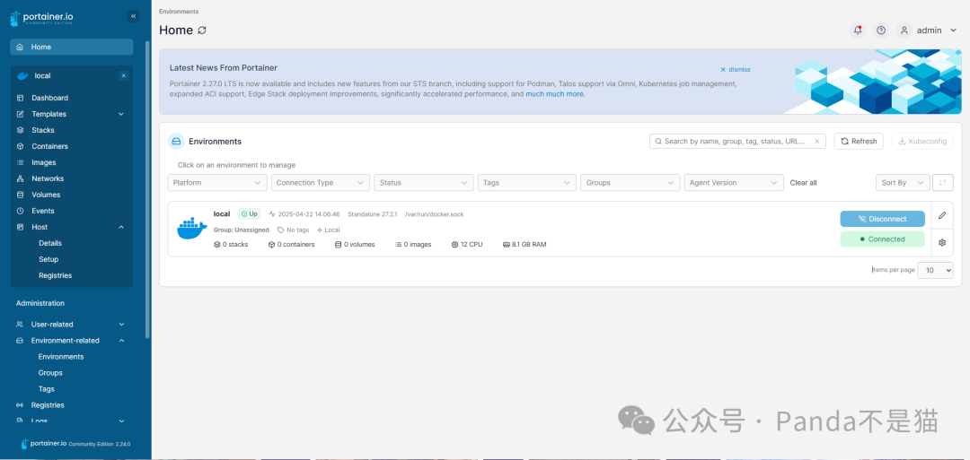The height and width of the screenshot is (460, 970).
Task: Click the Disconnect button
Action: click(x=882, y=219)
